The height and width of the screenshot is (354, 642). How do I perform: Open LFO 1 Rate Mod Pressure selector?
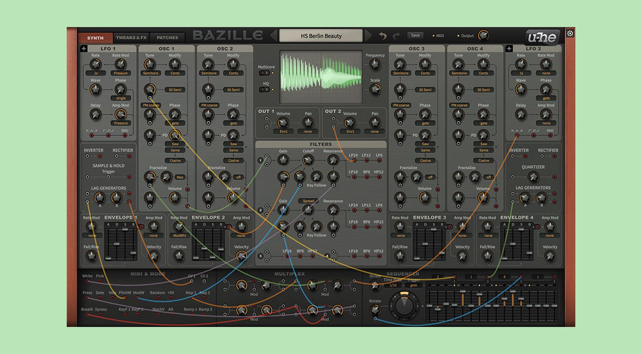(121, 73)
